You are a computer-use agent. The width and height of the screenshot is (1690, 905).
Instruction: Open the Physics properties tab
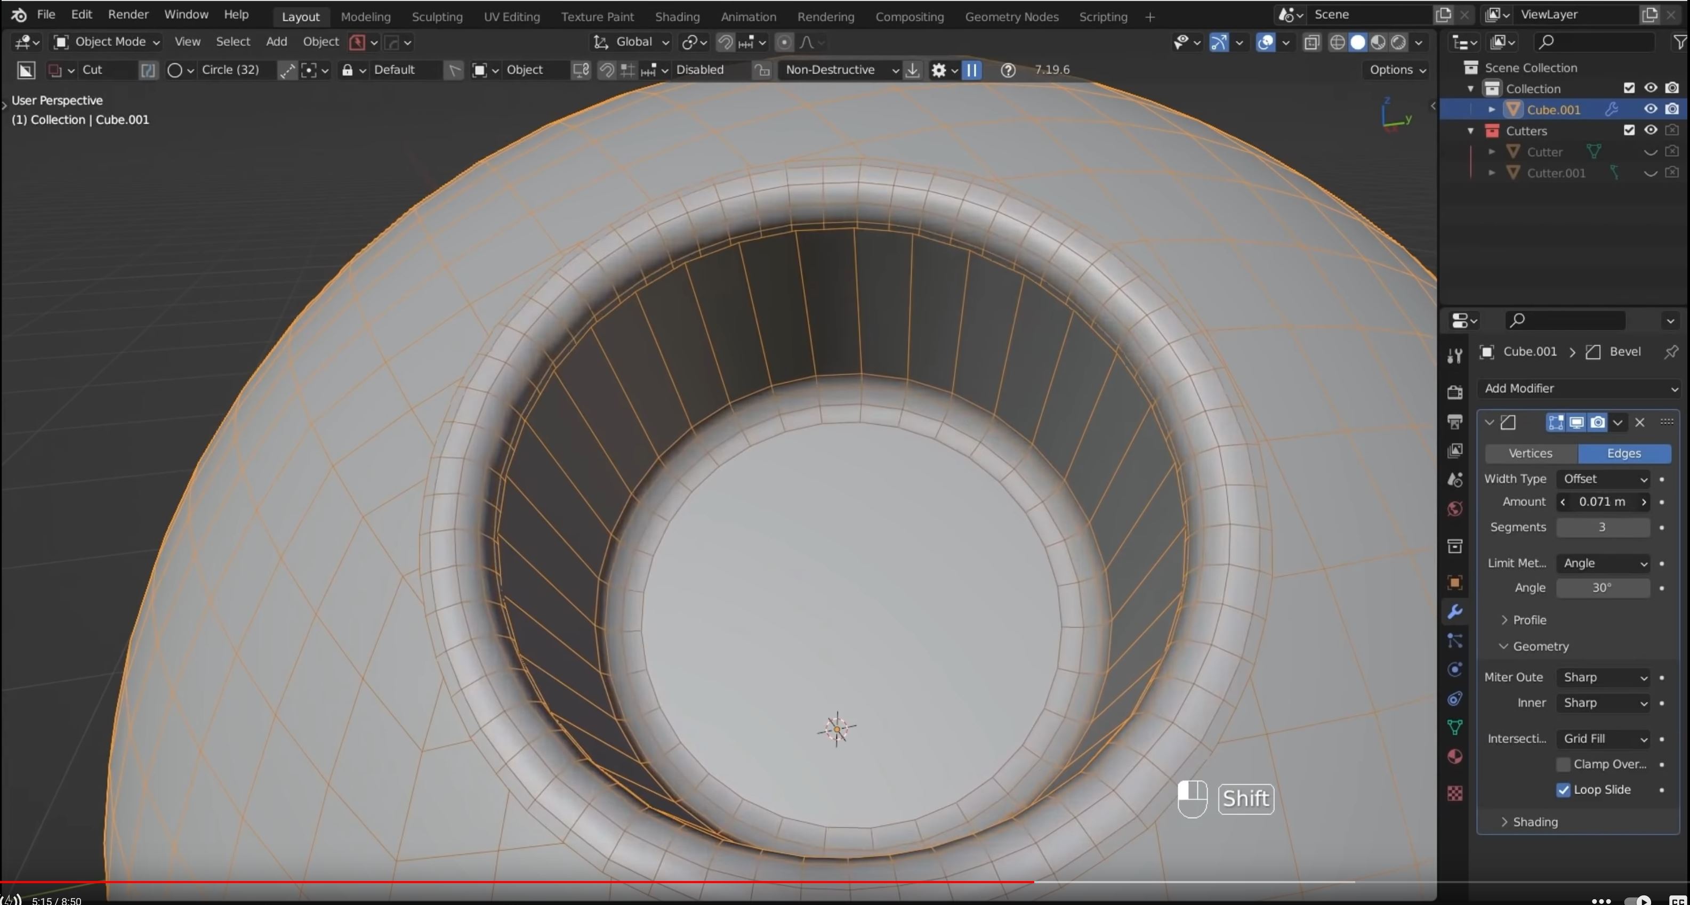[1454, 669]
